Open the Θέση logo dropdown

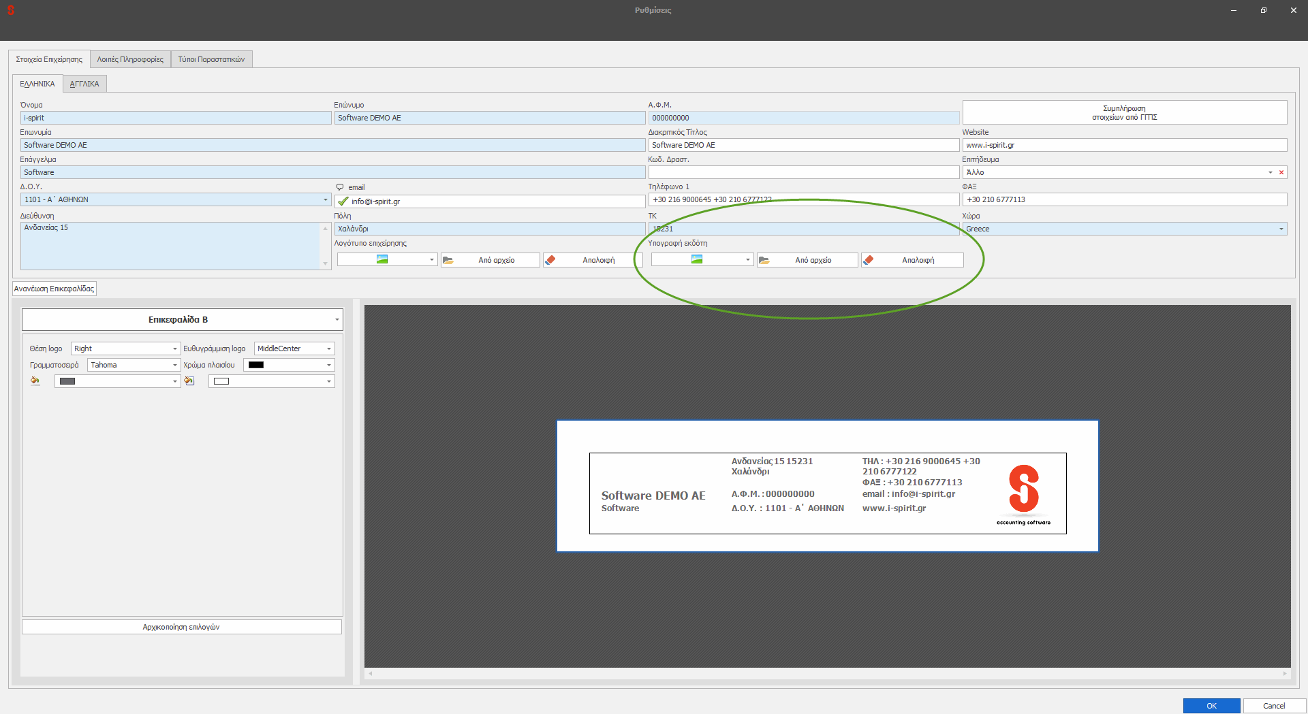[174, 348]
